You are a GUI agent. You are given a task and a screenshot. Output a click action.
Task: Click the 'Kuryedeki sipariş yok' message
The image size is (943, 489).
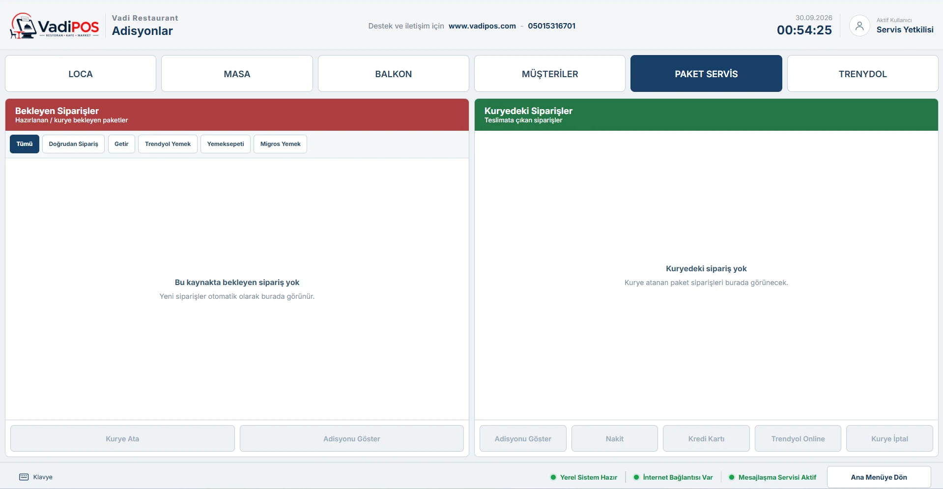coord(706,268)
